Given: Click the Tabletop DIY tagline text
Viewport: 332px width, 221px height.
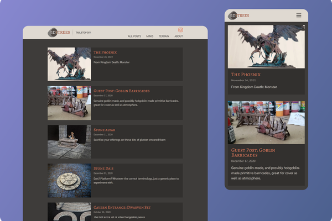Looking at the screenshot, I should (83, 33).
